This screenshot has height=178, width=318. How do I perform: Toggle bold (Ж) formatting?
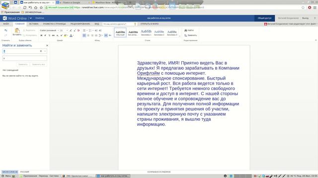click(41, 35)
